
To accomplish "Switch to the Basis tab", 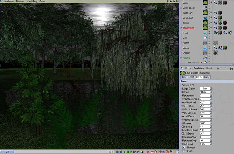I will pyautogui.click(x=184, y=77).
